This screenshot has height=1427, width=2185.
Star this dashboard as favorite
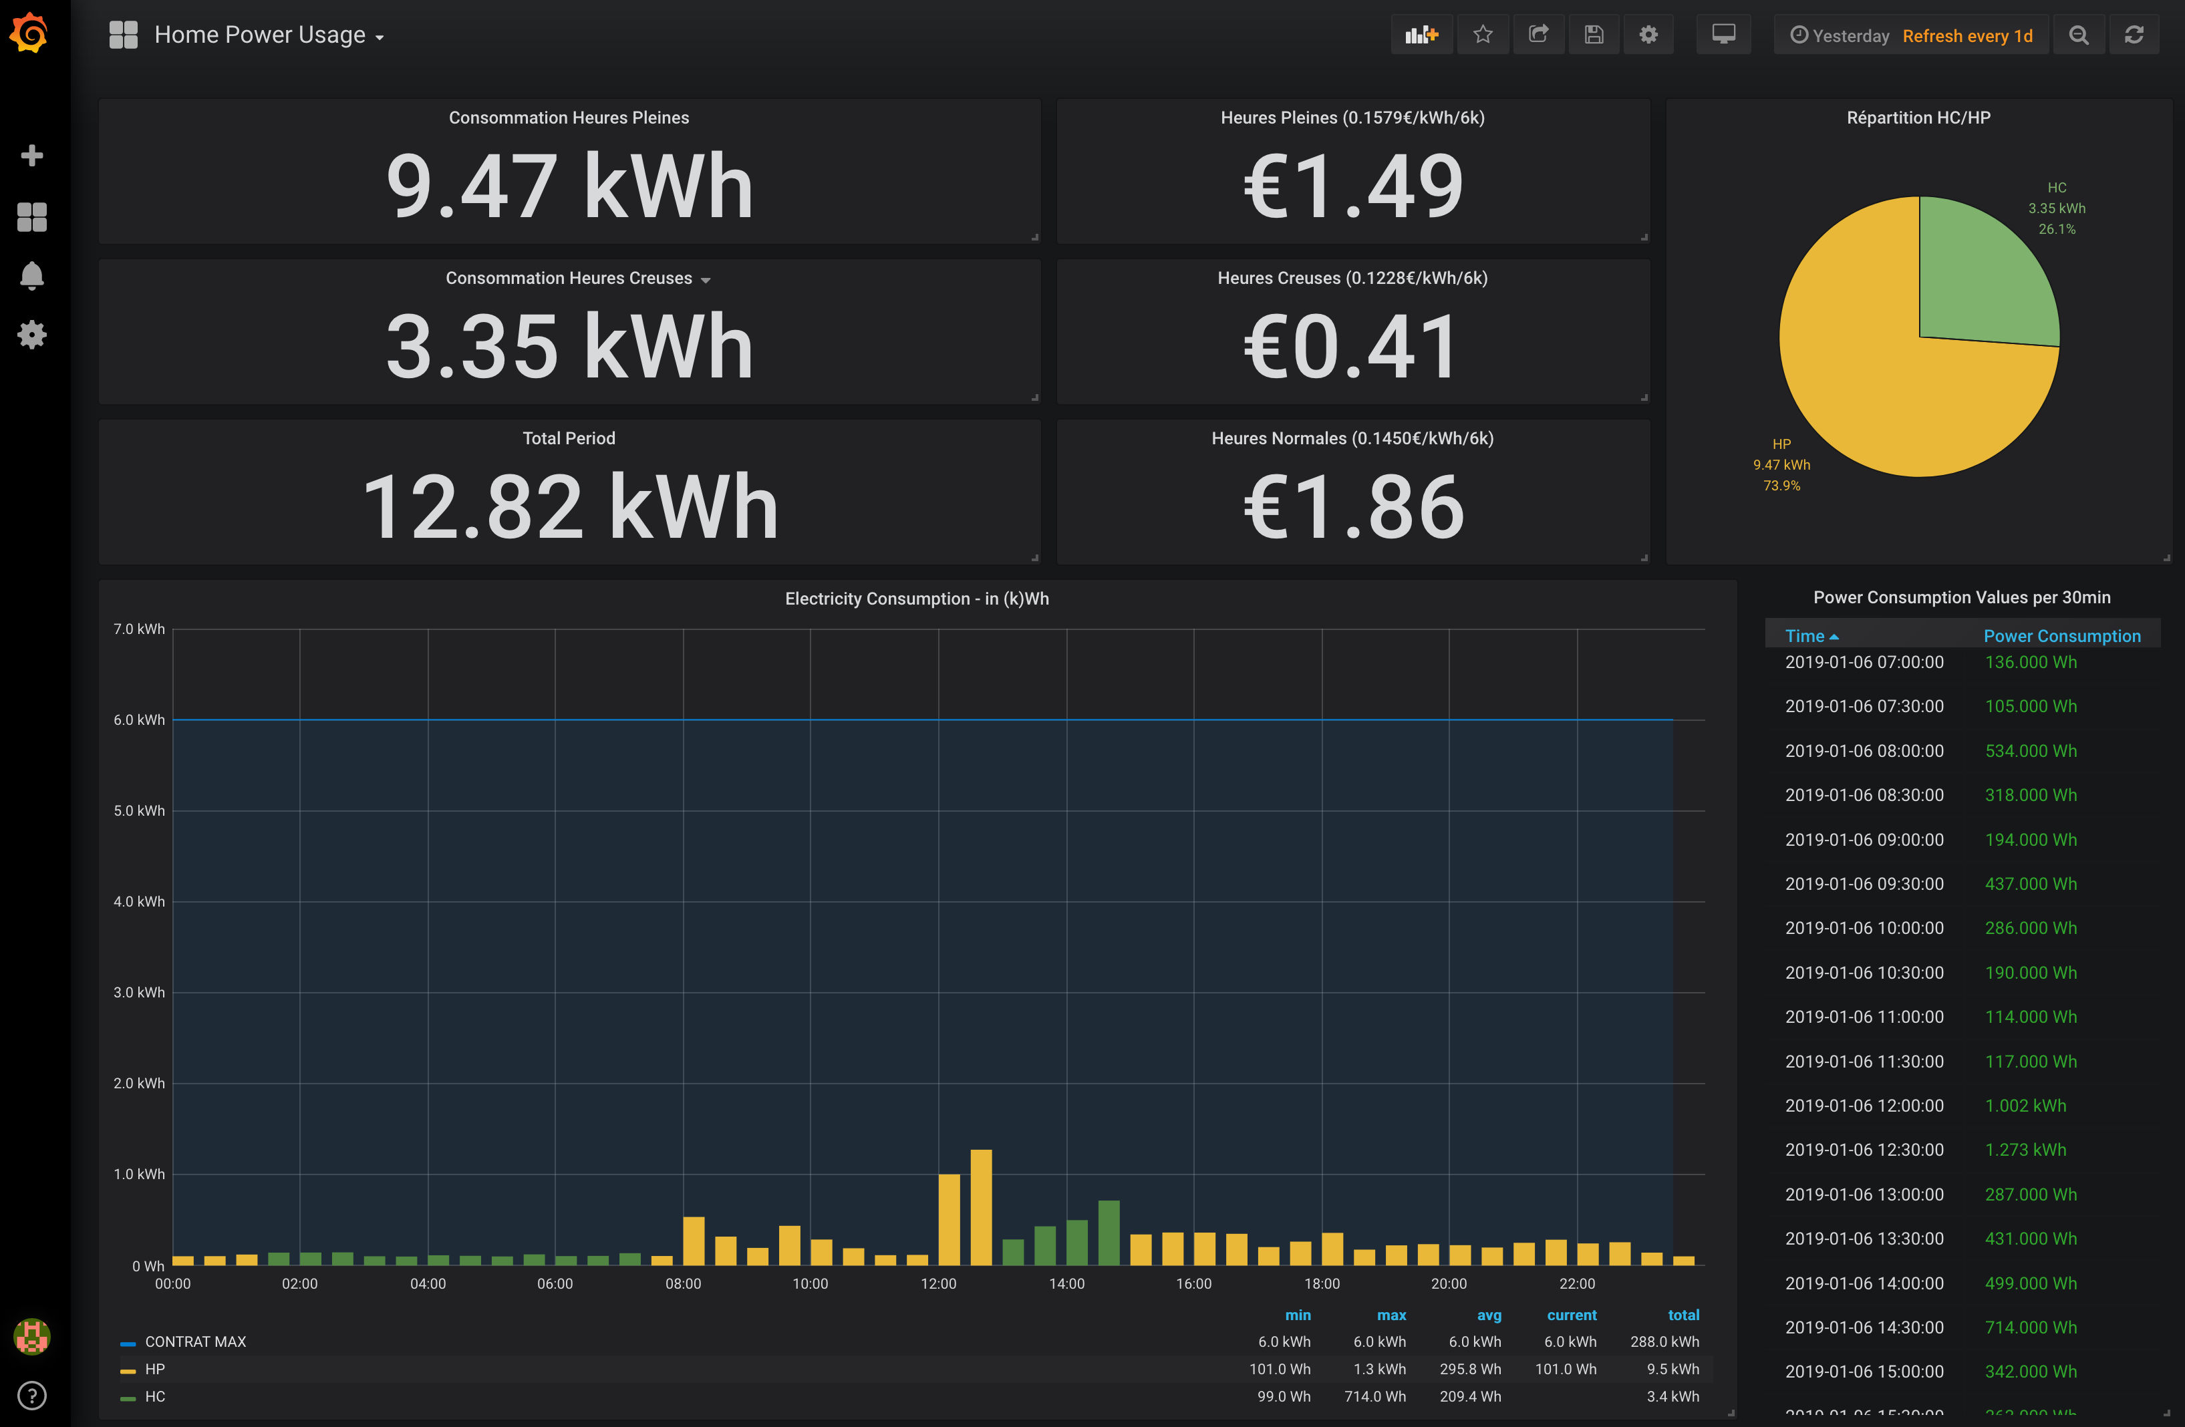click(1482, 35)
